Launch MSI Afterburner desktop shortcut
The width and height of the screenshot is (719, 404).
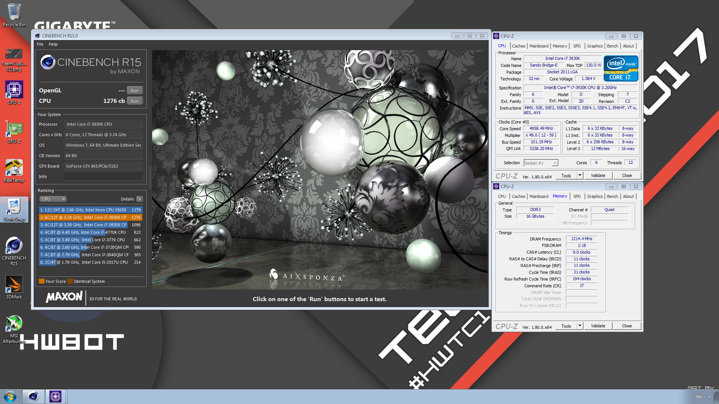tap(14, 329)
